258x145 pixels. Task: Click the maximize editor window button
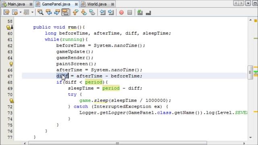click(x=255, y=3)
